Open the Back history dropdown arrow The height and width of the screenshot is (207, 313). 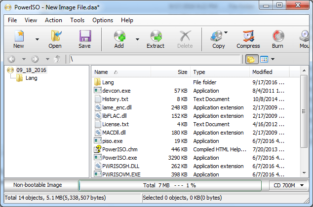point(24,59)
